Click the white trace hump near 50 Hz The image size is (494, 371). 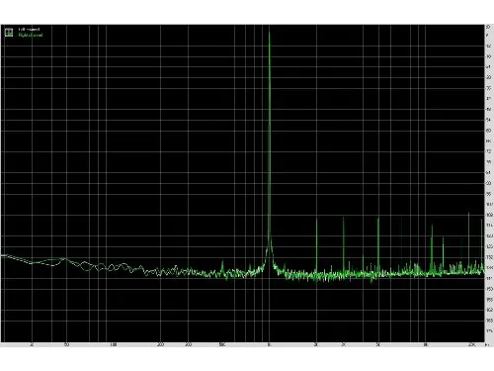coord(65,260)
